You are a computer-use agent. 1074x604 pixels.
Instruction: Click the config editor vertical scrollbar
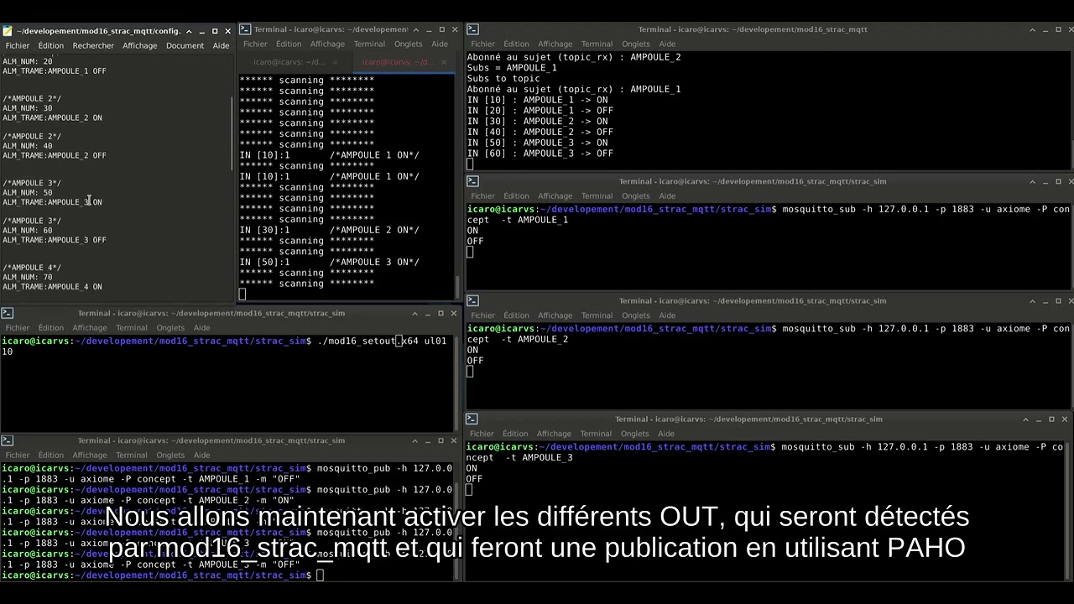click(232, 134)
